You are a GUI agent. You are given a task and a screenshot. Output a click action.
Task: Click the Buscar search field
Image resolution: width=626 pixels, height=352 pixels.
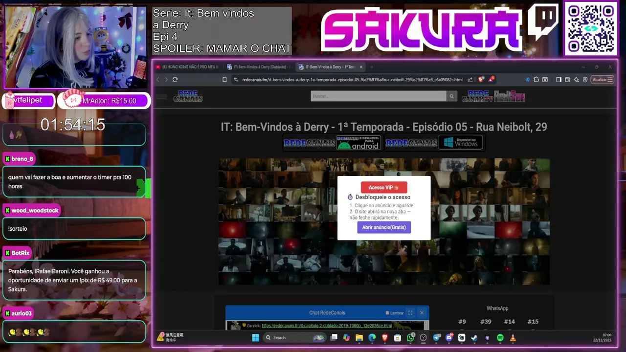(x=379, y=96)
